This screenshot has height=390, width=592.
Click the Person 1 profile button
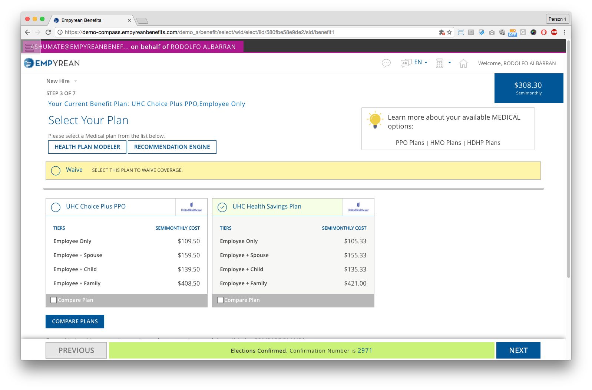tap(557, 19)
